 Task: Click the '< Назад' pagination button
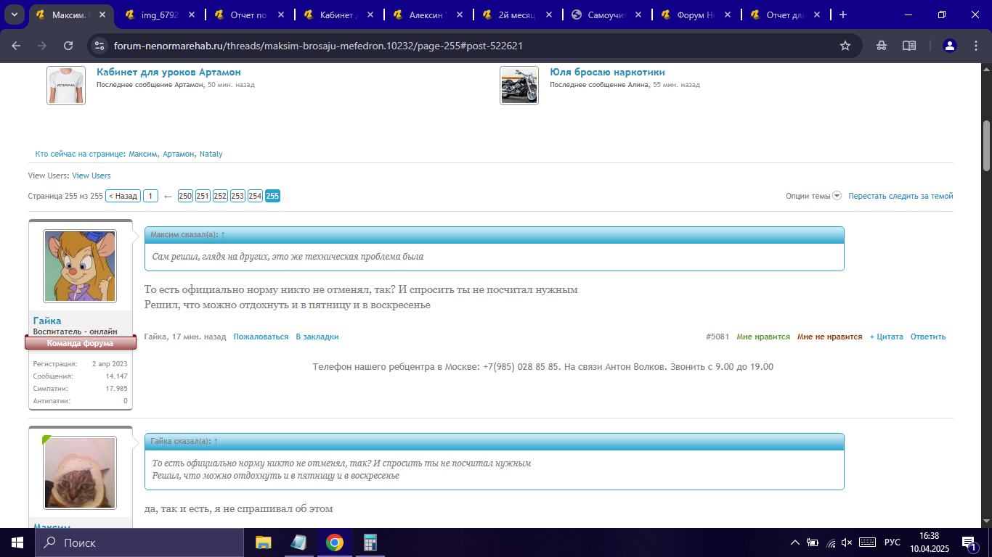click(x=123, y=196)
